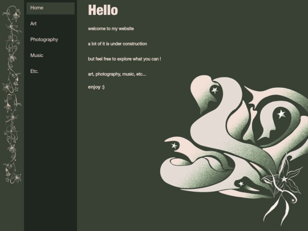Click the Hello heading
This screenshot has height=231, width=308.
click(103, 10)
